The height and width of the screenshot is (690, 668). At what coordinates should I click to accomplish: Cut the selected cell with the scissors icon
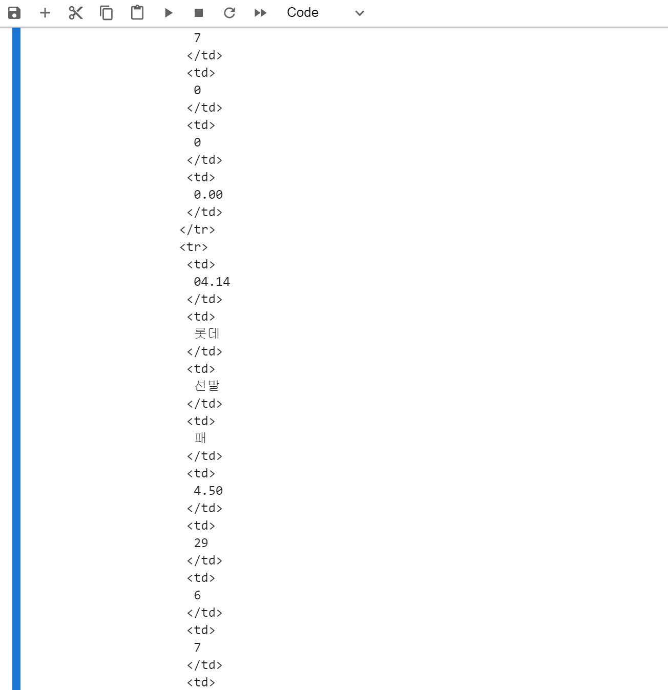pos(76,13)
